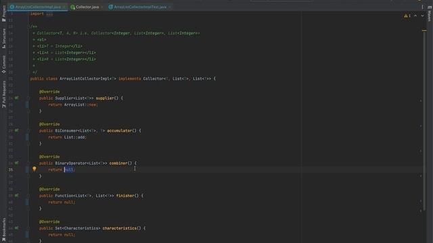Go to next highlighted problem arrow
The height and width of the screenshot is (243, 433).
[x=422, y=16]
